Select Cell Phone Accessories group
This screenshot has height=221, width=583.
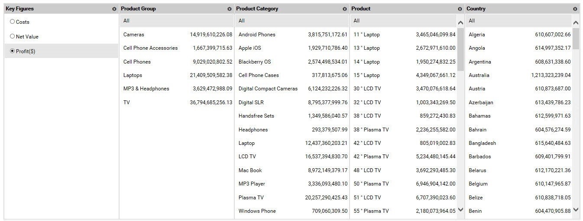click(x=151, y=48)
